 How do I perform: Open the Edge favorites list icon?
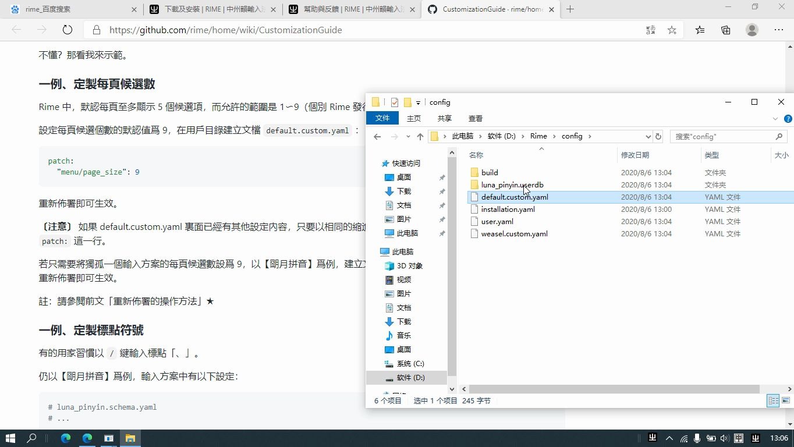pos(700,30)
